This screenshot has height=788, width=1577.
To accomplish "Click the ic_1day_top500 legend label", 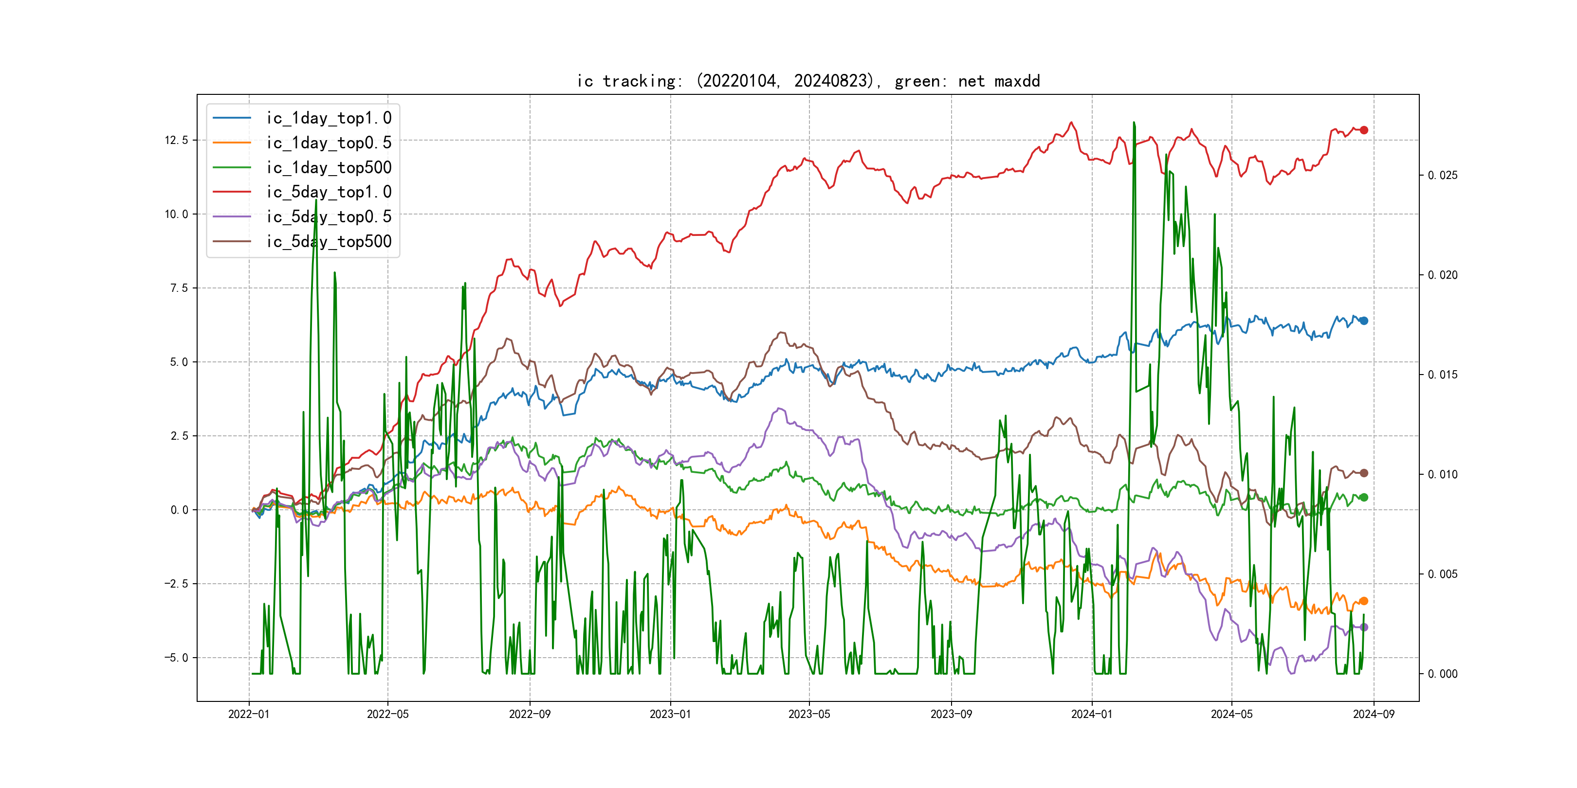I will [329, 168].
